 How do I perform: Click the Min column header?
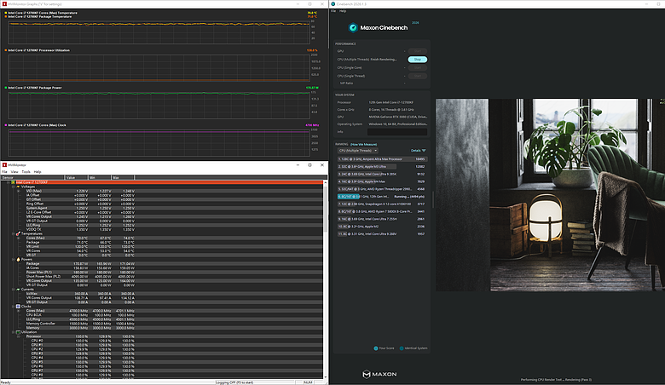click(x=99, y=177)
